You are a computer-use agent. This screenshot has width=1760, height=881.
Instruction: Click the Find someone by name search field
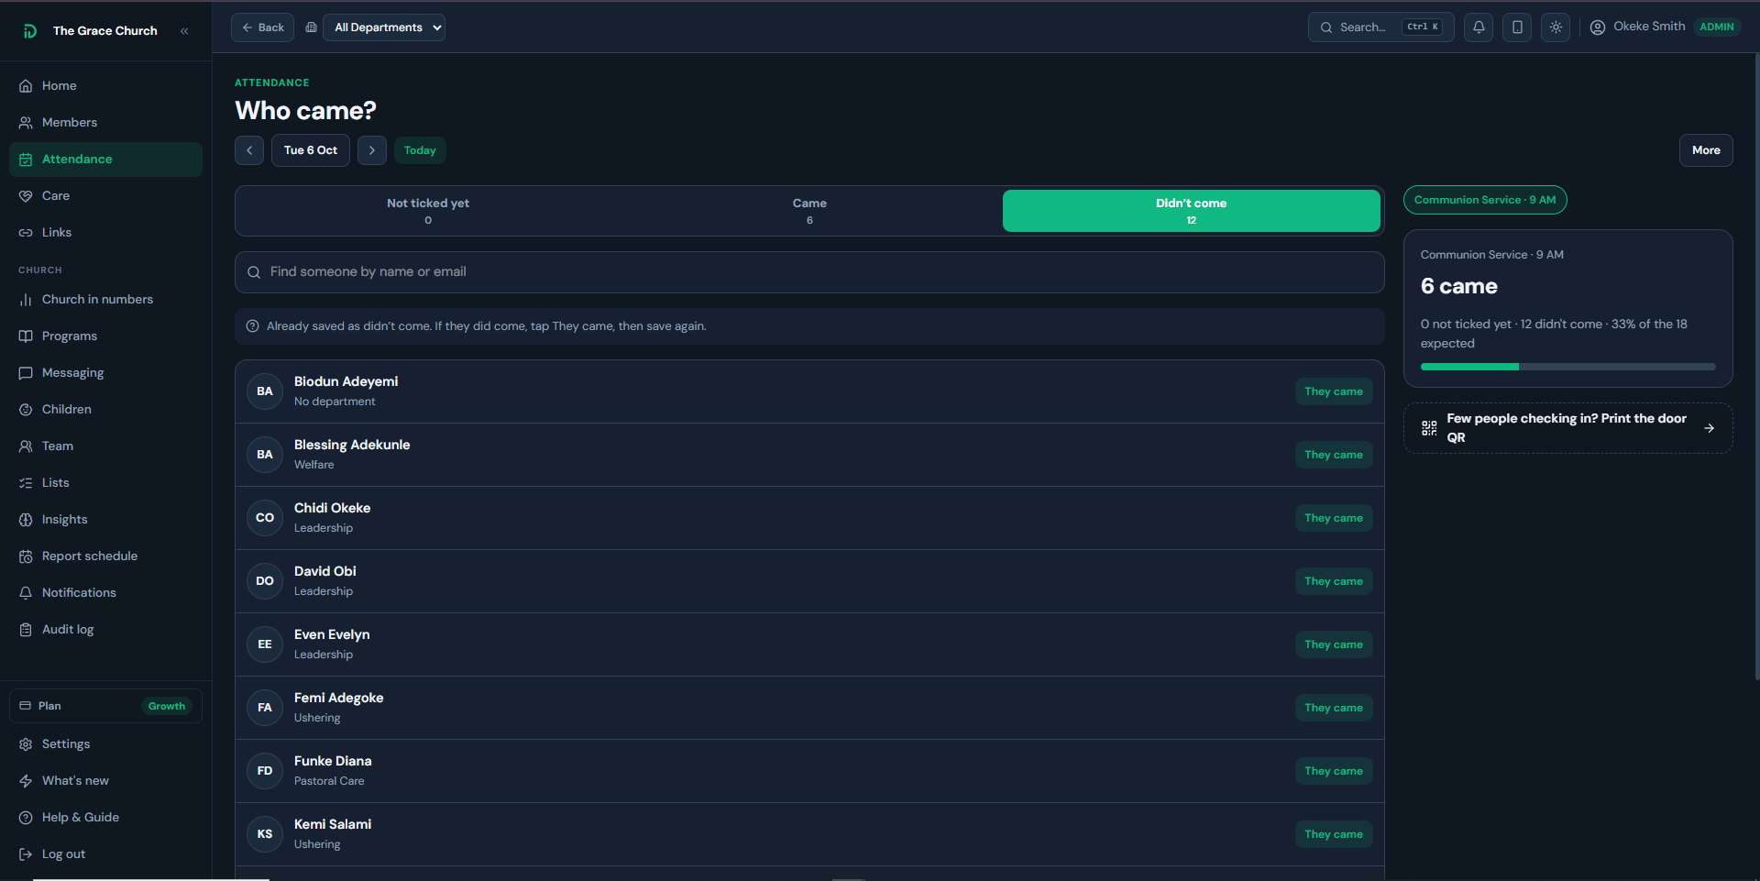809,272
